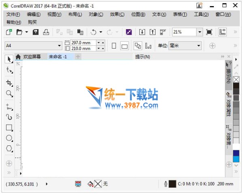Toggle landscape page orientation
This screenshot has width=243, height=194.
click(124, 46)
